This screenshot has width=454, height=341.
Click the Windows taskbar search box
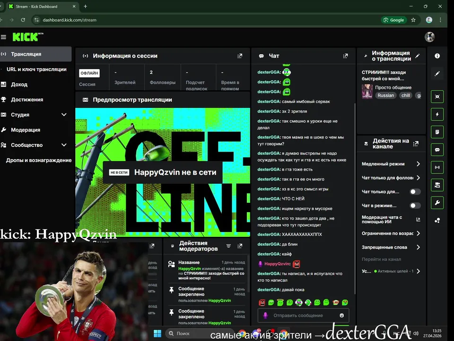pos(200,333)
